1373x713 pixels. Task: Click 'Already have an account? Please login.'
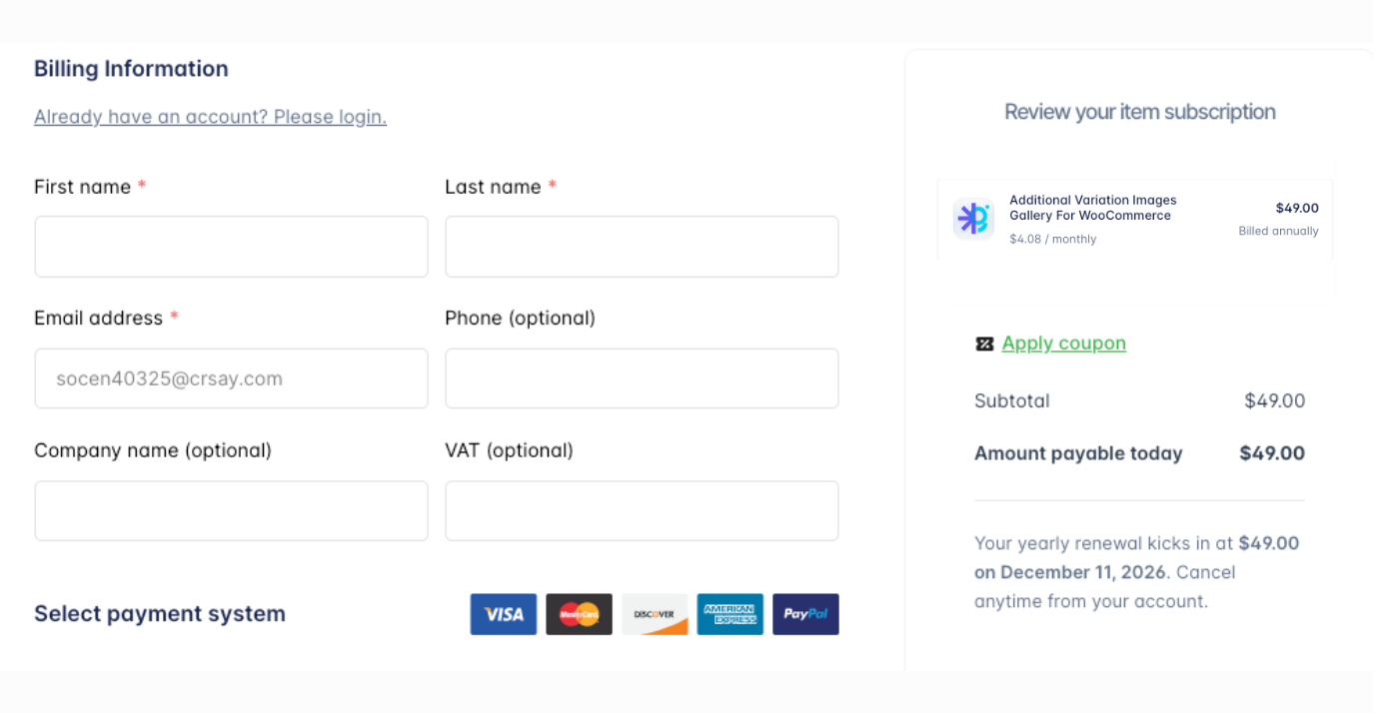210,117
